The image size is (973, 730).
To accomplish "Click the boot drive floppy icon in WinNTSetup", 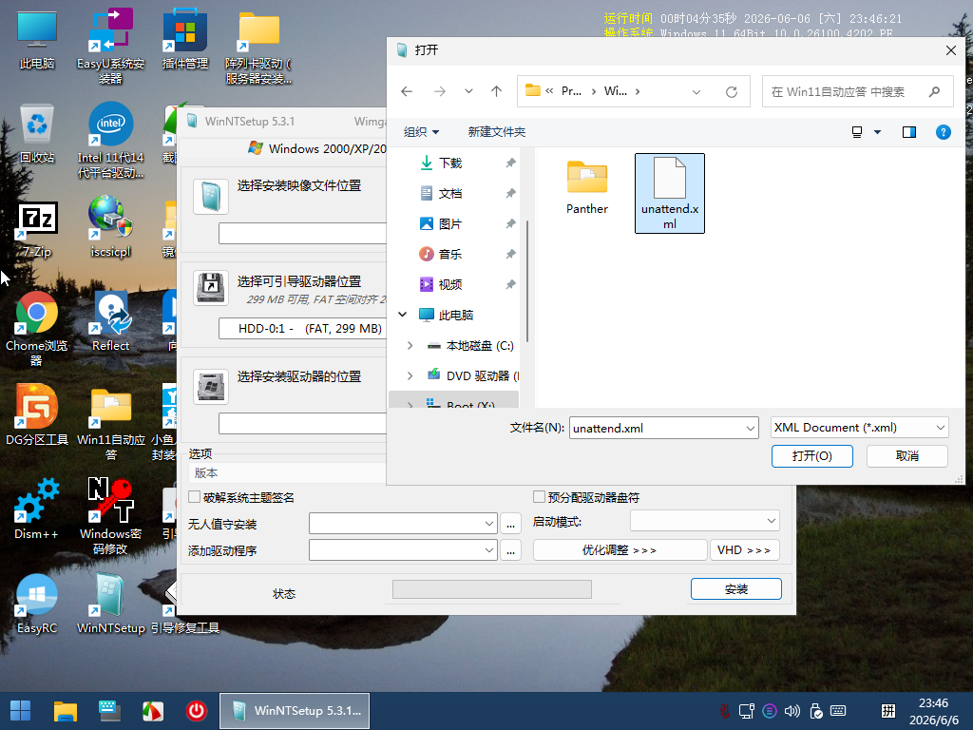I will coord(211,287).
